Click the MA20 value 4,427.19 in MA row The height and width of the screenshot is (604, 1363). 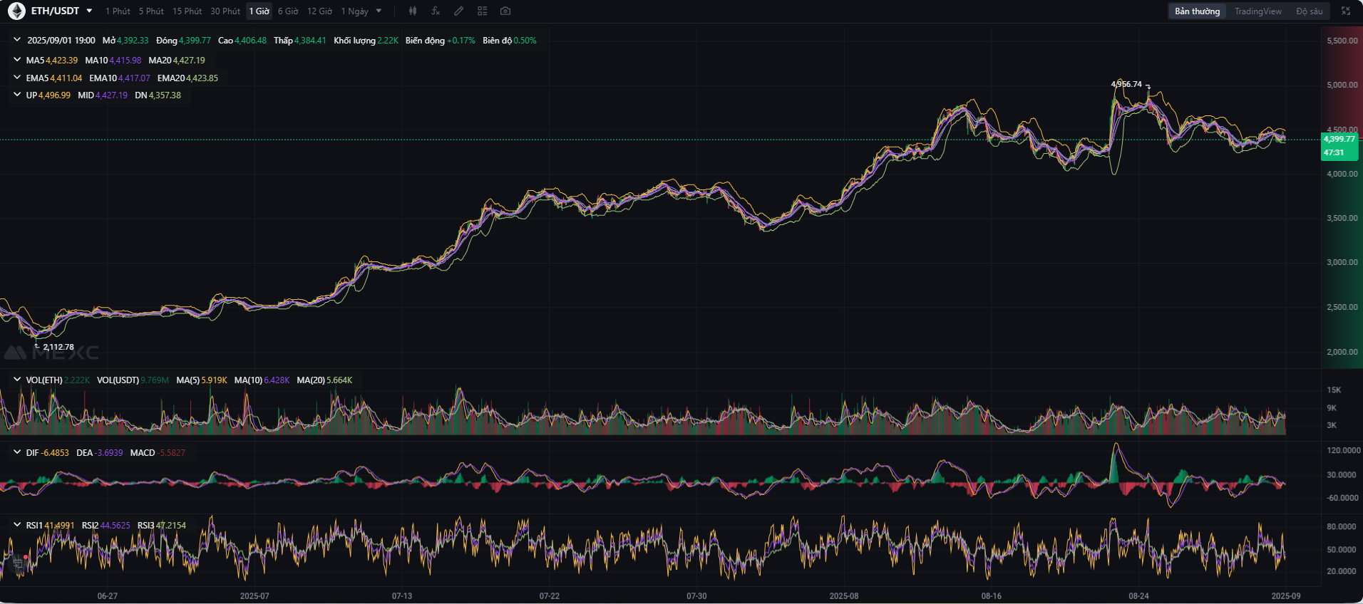point(189,61)
